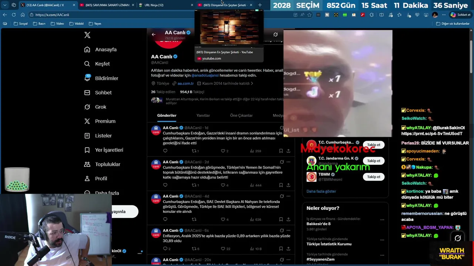
Task: Open the Edge split screen icon
Action: tap(381, 15)
